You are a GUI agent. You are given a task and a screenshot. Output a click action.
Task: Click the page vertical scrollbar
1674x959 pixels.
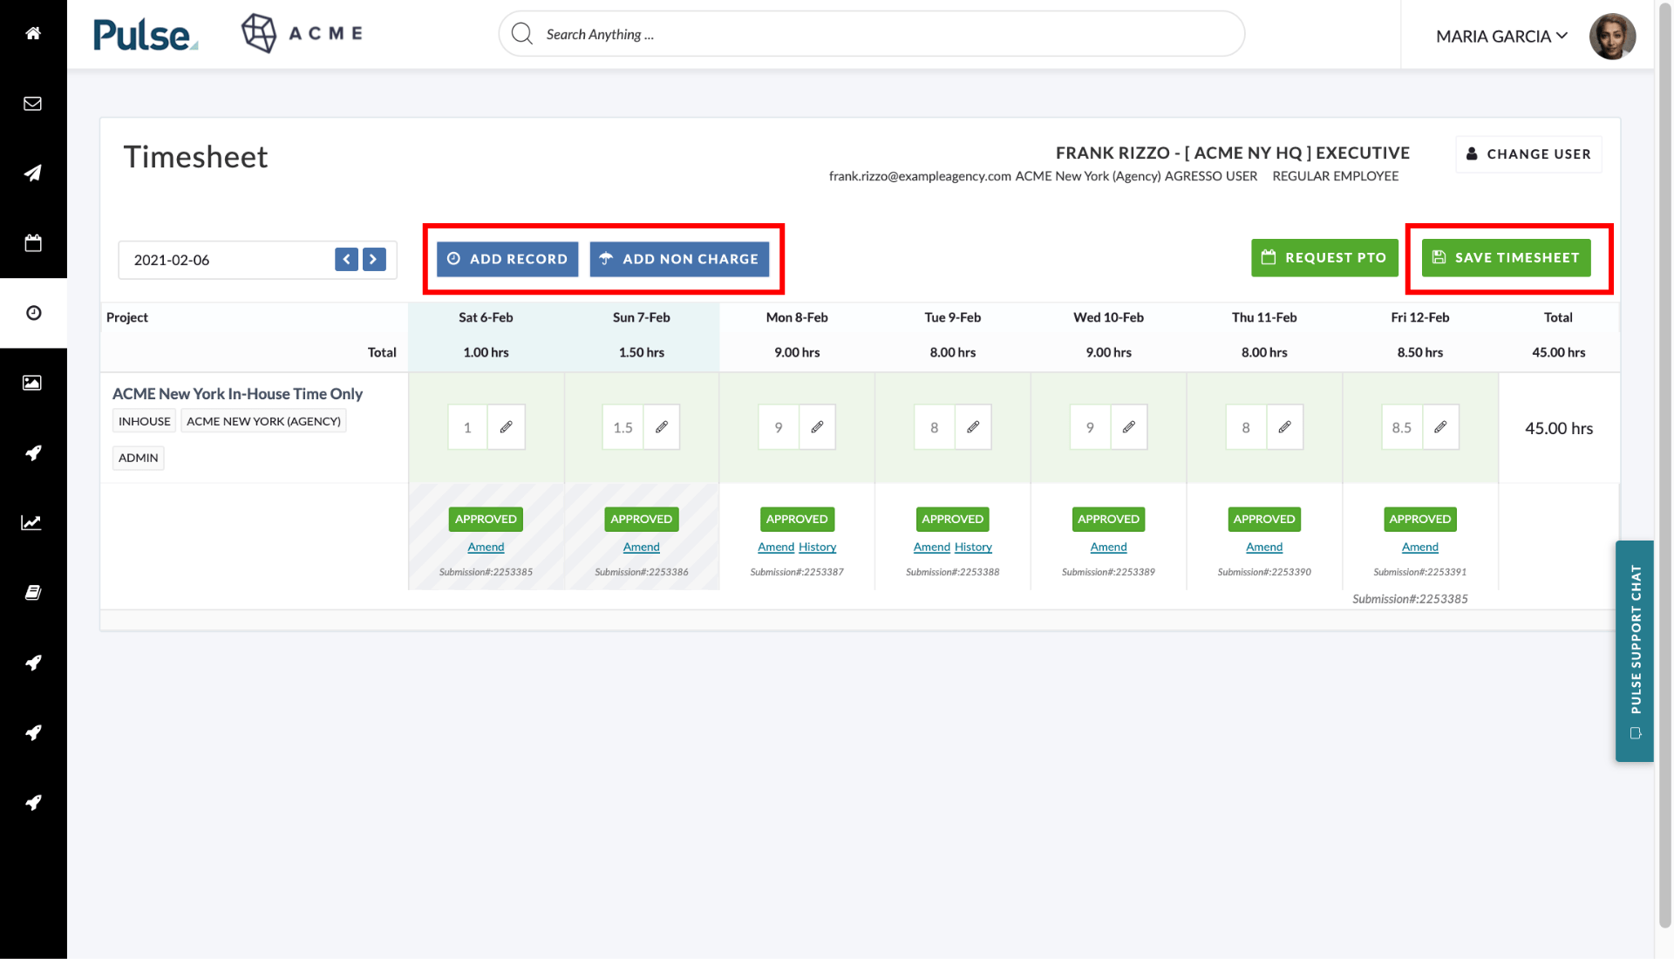pos(1664,466)
